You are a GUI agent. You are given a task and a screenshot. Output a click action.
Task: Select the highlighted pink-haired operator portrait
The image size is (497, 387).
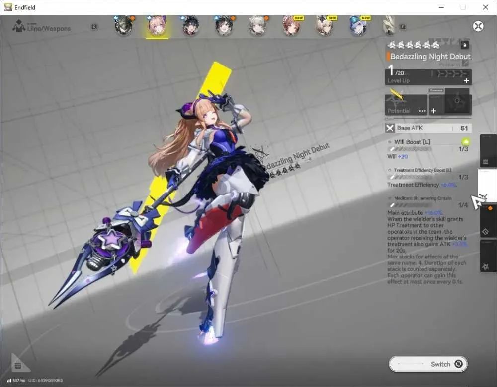click(x=157, y=26)
